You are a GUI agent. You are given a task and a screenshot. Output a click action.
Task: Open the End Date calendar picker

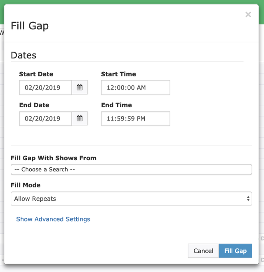[x=80, y=118]
